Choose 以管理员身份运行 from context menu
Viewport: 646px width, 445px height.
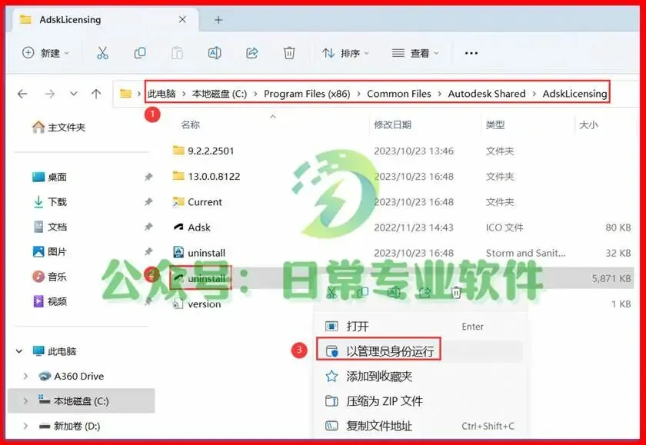pos(419,351)
